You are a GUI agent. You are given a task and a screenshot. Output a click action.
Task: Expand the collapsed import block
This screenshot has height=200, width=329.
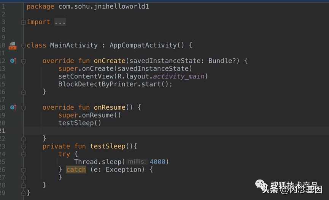pos(24,22)
